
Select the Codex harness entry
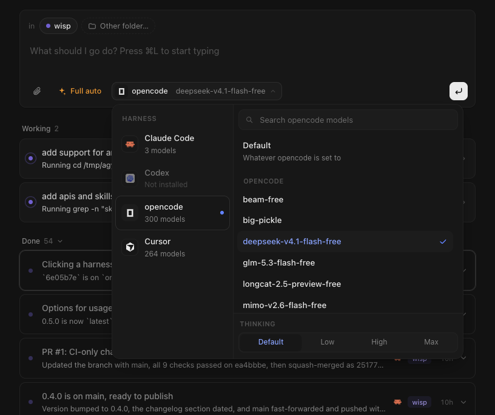172,179
